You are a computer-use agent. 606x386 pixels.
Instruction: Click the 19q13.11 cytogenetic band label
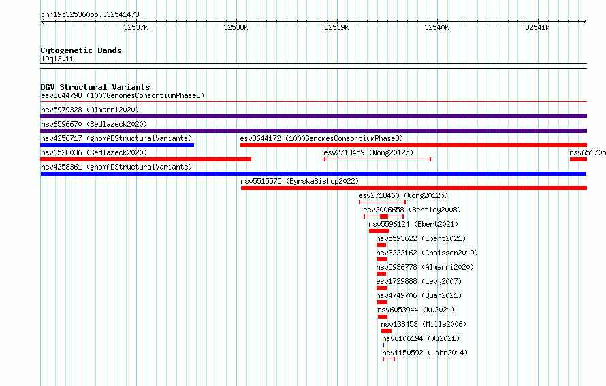(x=57, y=59)
